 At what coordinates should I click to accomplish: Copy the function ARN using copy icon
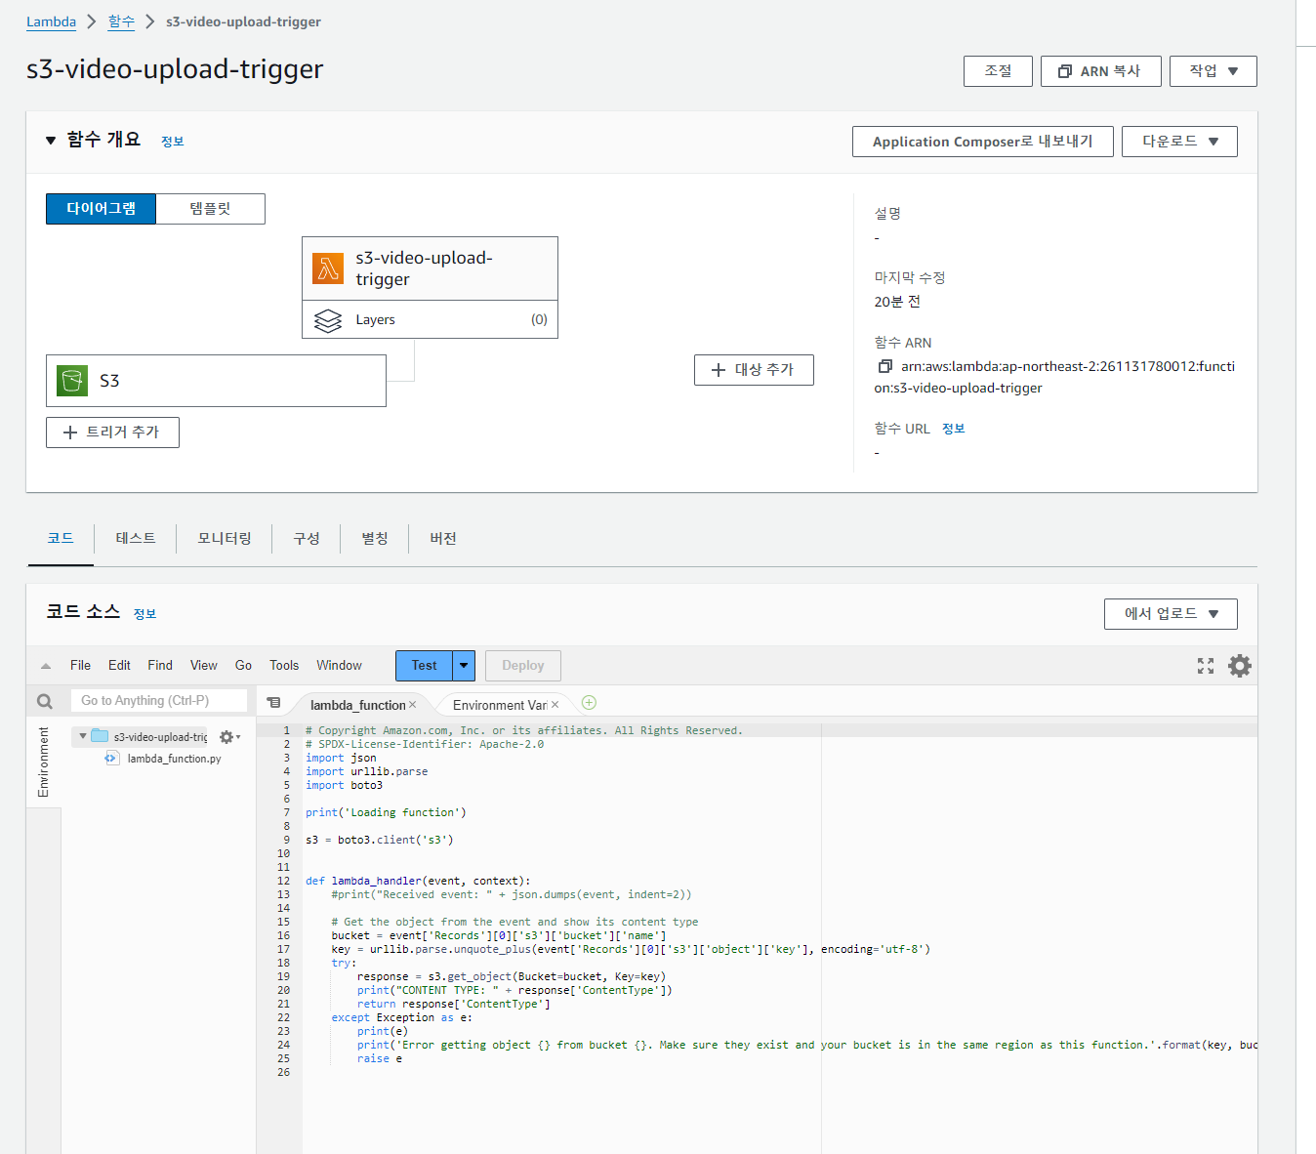[x=884, y=366]
